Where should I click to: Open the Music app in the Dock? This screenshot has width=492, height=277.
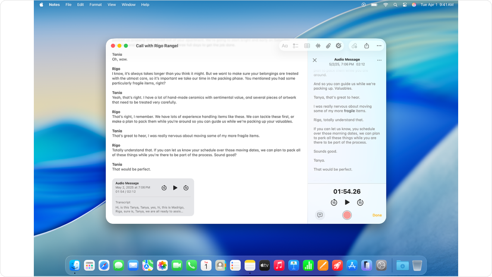click(x=279, y=265)
